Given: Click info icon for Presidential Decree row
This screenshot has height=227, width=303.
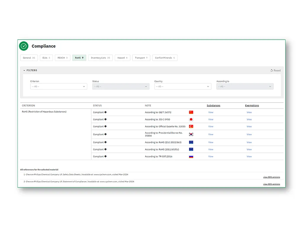Looking at the screenshot, I should [106, 134].
